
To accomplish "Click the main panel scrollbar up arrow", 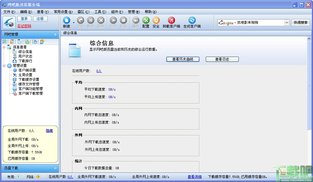I will [x=309, y=39].
